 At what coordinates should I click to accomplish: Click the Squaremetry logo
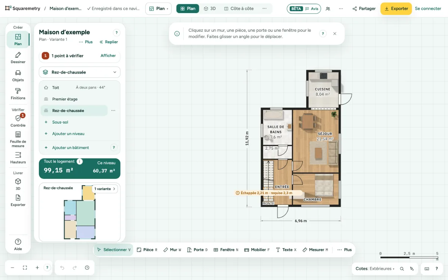[x=22, y=9]
